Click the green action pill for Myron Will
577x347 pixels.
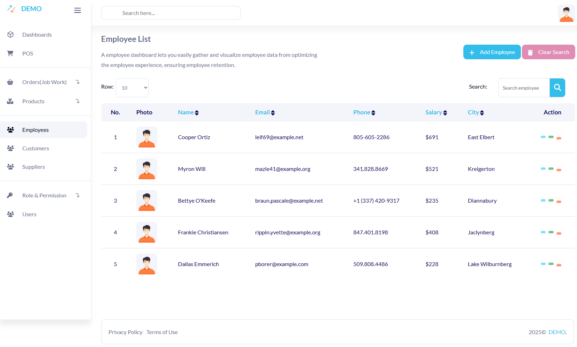[x=551, y=169]
